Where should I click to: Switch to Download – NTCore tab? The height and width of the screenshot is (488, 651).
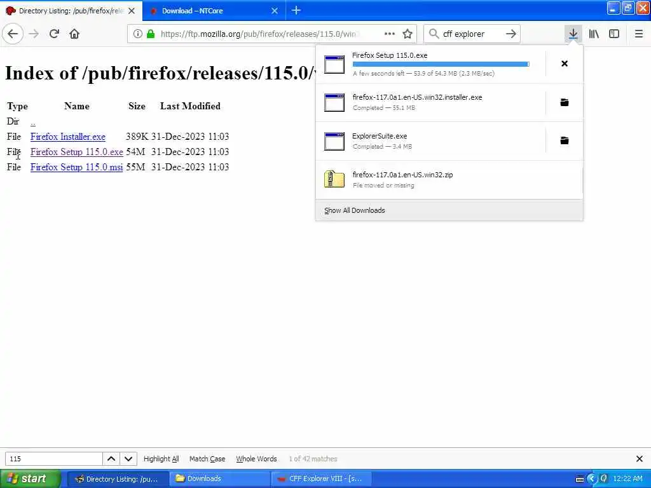[x=214, y=11]
